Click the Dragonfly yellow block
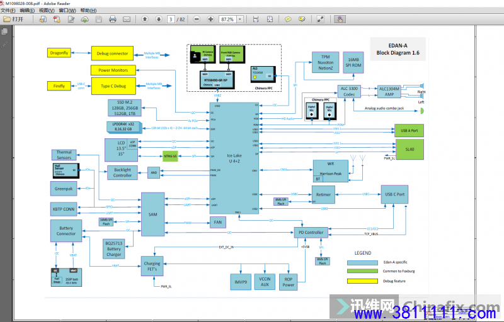This screenshot has width=504, height=322. pos(59,53)
